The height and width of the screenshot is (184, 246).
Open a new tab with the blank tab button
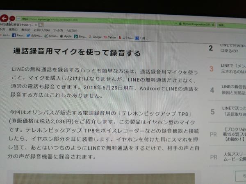(41, 25)
